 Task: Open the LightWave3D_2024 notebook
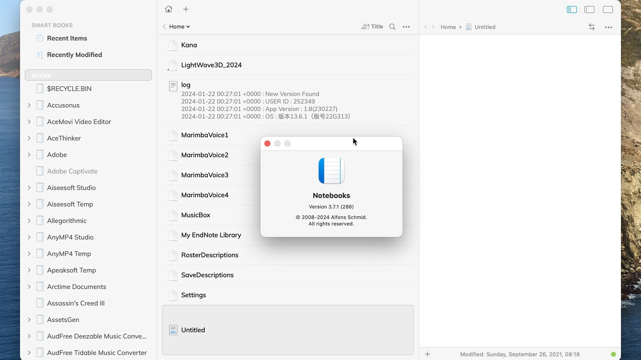point(211,65)
